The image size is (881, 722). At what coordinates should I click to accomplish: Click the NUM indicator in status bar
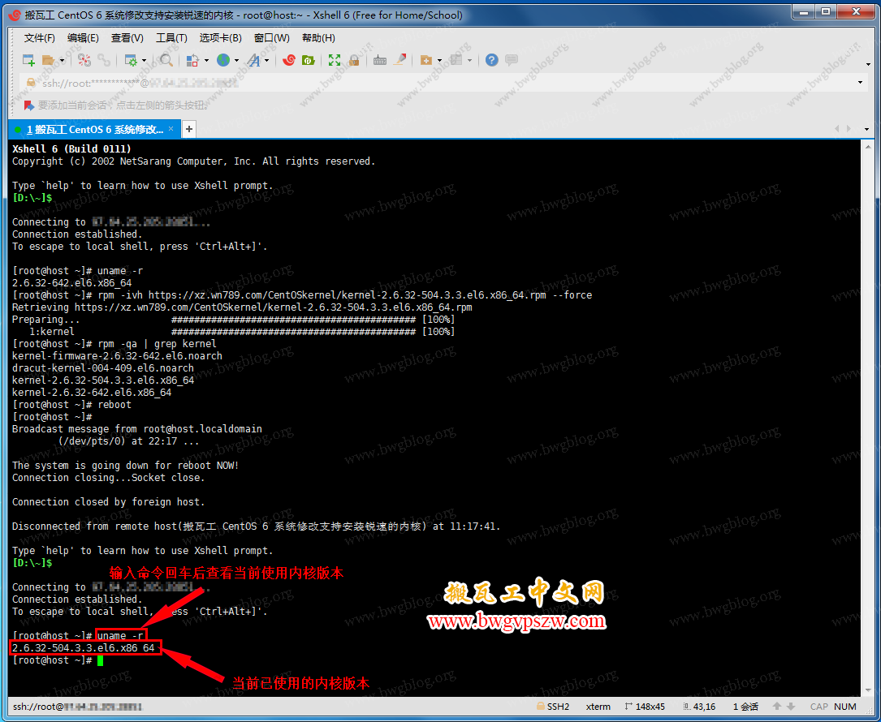(x=845, y=707)
